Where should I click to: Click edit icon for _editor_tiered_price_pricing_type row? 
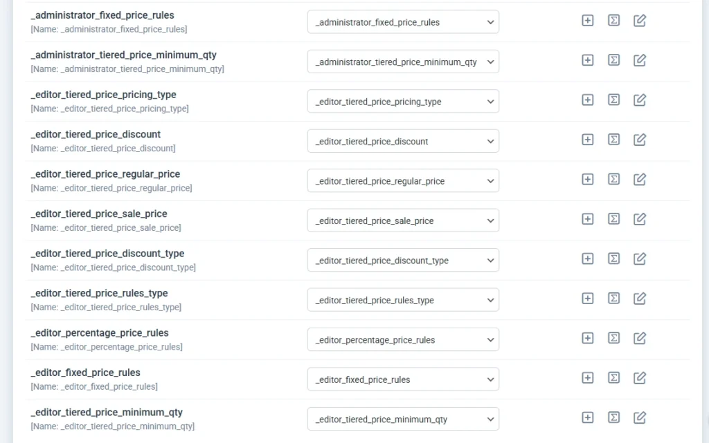click(640, 100)
